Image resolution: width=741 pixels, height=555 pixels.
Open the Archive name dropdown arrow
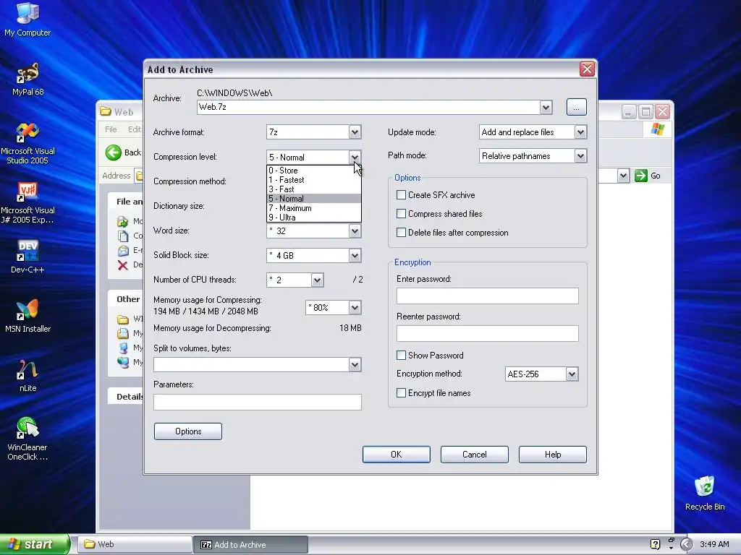click(546, 108)
